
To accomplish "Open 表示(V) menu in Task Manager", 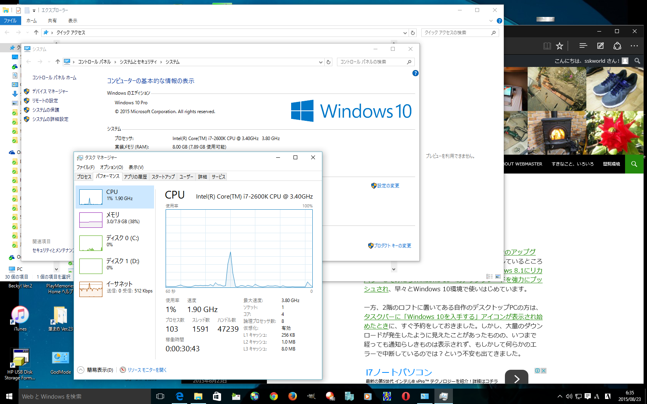I will pos(136,167).
